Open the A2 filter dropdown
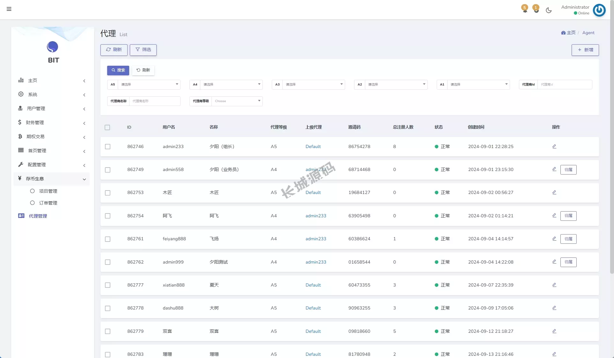This screenshot has height=358, width=614. click(396, 85)
